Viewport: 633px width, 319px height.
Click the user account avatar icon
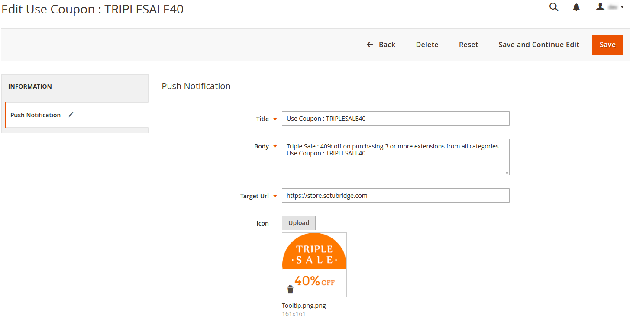(x=600, y=7)
